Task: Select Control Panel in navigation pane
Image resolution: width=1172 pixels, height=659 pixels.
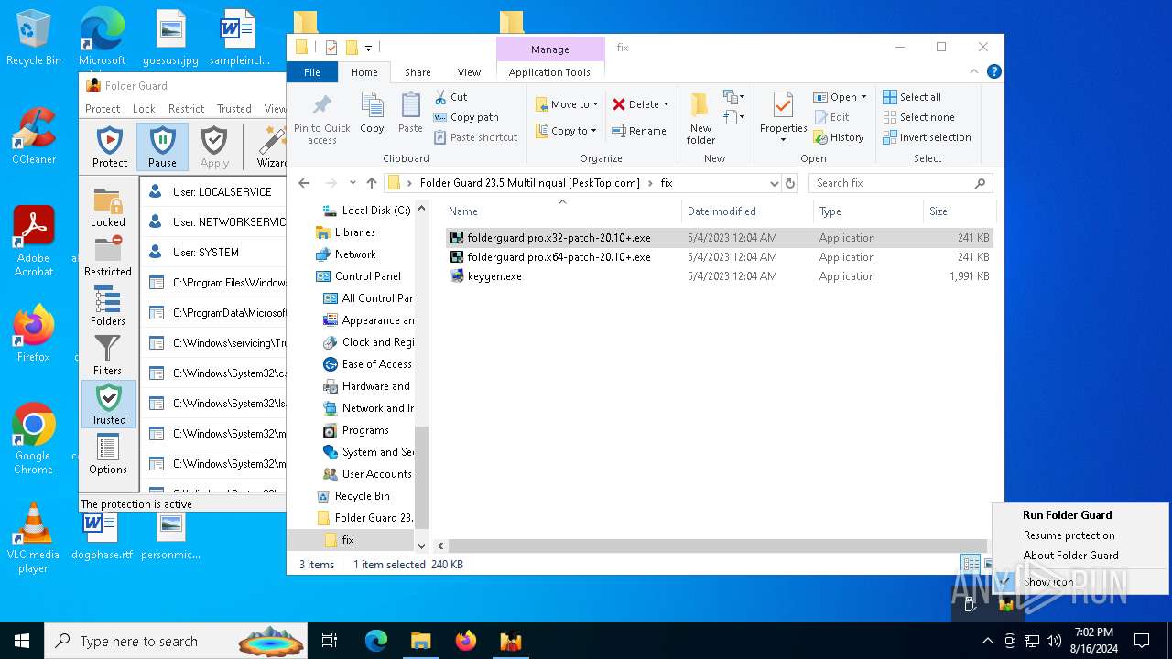Action: pyautogui.click(x=367, y=276)
